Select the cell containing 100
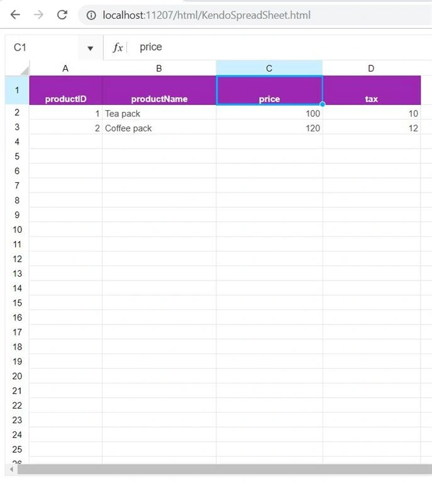This screenshot has height=483, width=432. [x=269, y=113]
